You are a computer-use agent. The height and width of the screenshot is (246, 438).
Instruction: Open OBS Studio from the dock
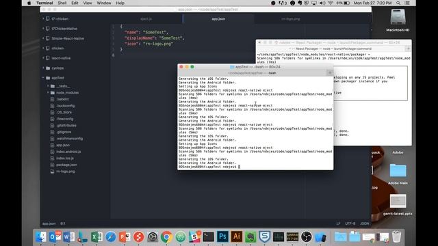(x=307, y=237)
